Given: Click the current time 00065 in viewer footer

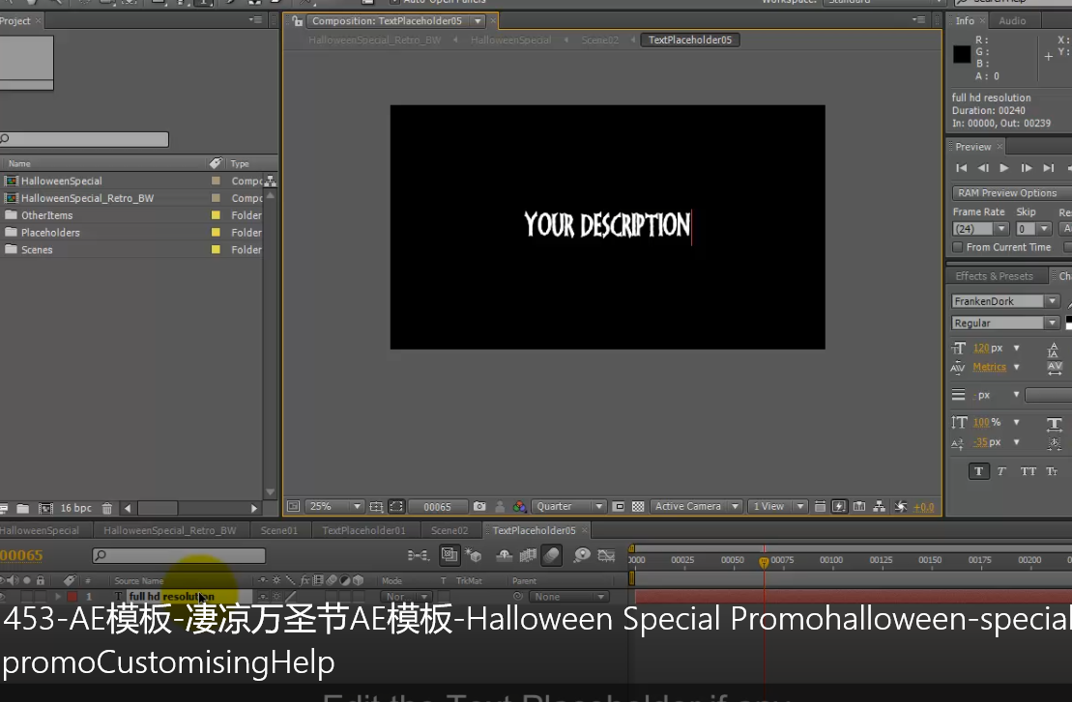Looking at the screenshot, I should [437, 507].
